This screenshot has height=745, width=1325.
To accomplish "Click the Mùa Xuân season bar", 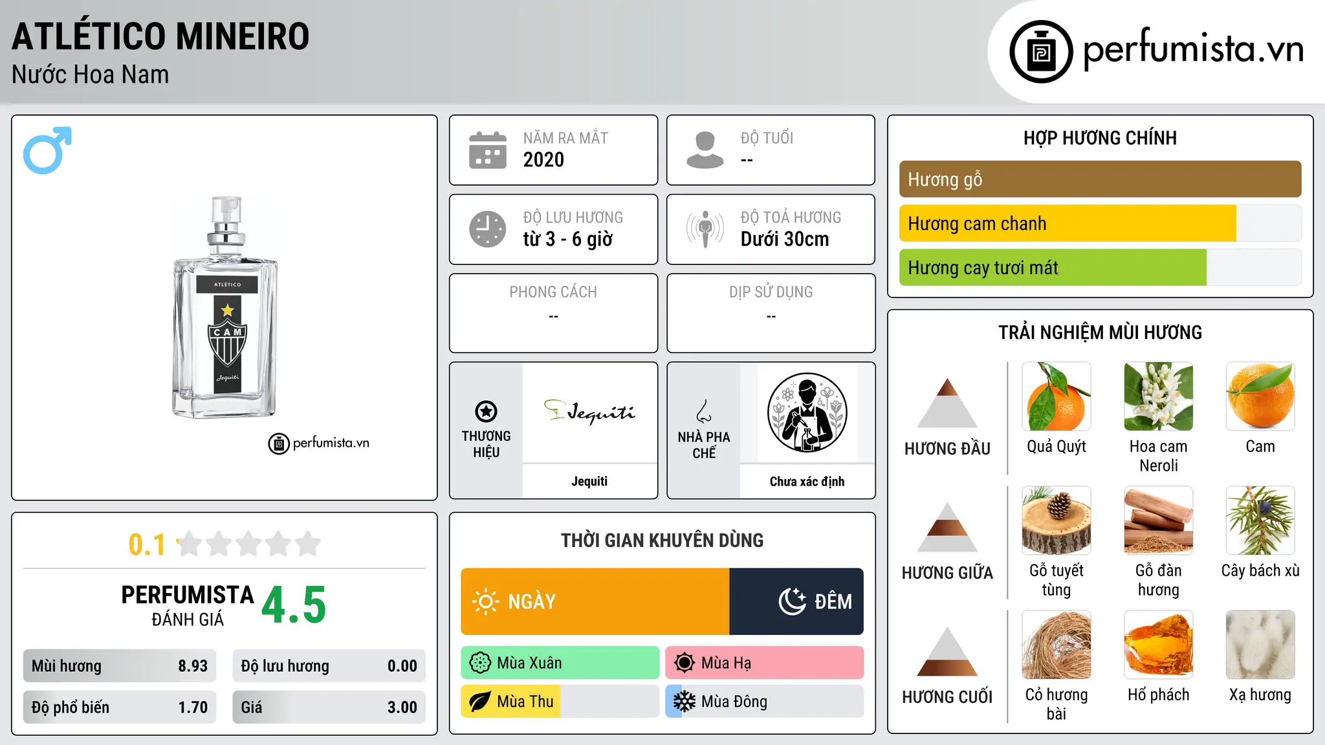I will coord(560,663).
